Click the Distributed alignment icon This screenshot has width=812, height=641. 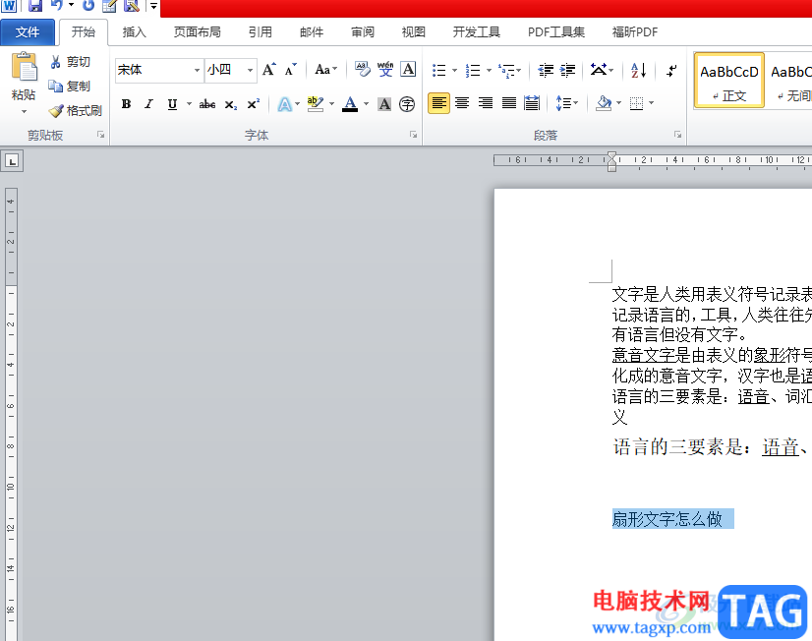click(532, 103)
